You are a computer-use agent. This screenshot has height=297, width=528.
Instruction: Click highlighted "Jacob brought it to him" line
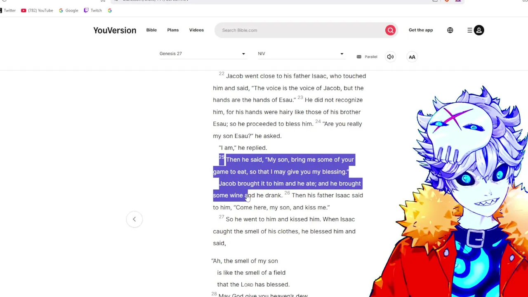tap(290, 184)
